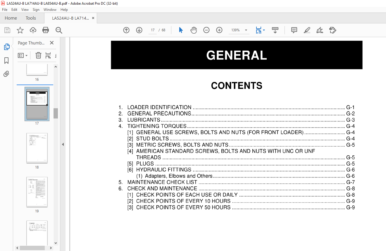Delete the selected page thumbnail with the trash icon
The width and height of the screenshot is (386, 251).
coord(38,55)
